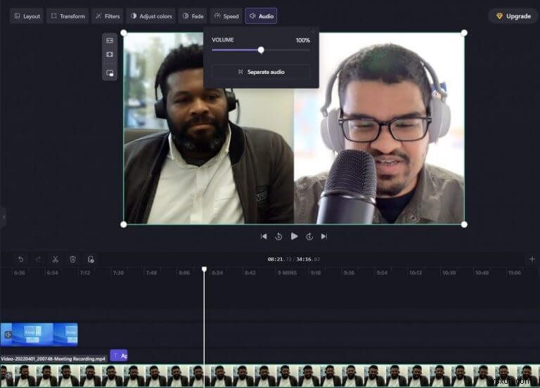Click the top-right resize handle of preview
This screenshot has height=388, width=540.
point(464,33)
